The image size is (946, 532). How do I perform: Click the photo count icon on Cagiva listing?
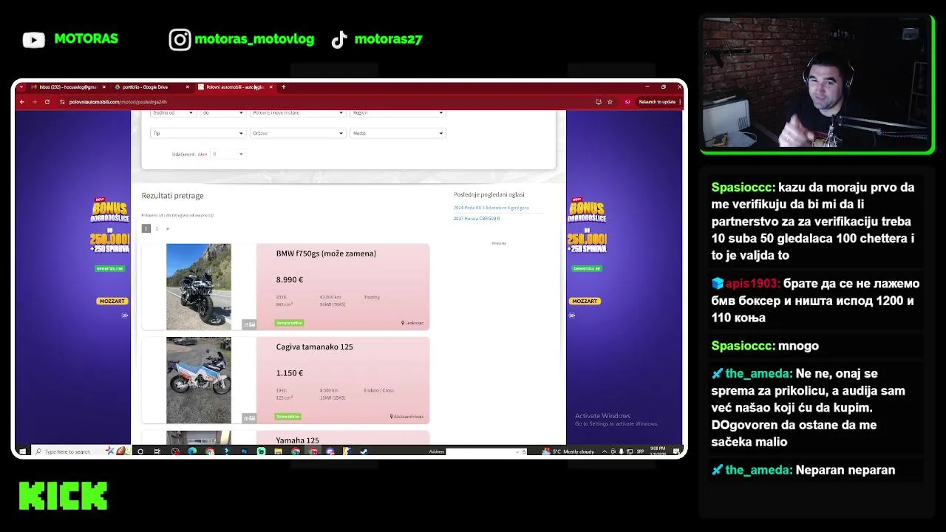point(249,418)
